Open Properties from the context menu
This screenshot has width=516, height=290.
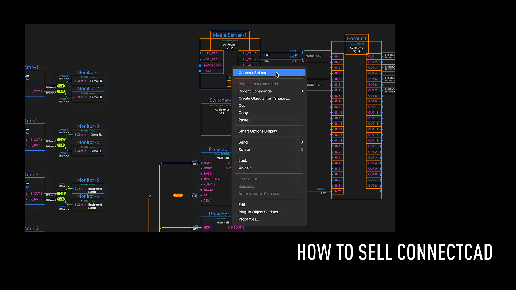(248, 219)
